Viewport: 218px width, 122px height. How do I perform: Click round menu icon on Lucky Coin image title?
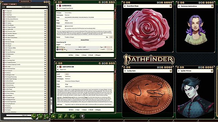point(170,71)
